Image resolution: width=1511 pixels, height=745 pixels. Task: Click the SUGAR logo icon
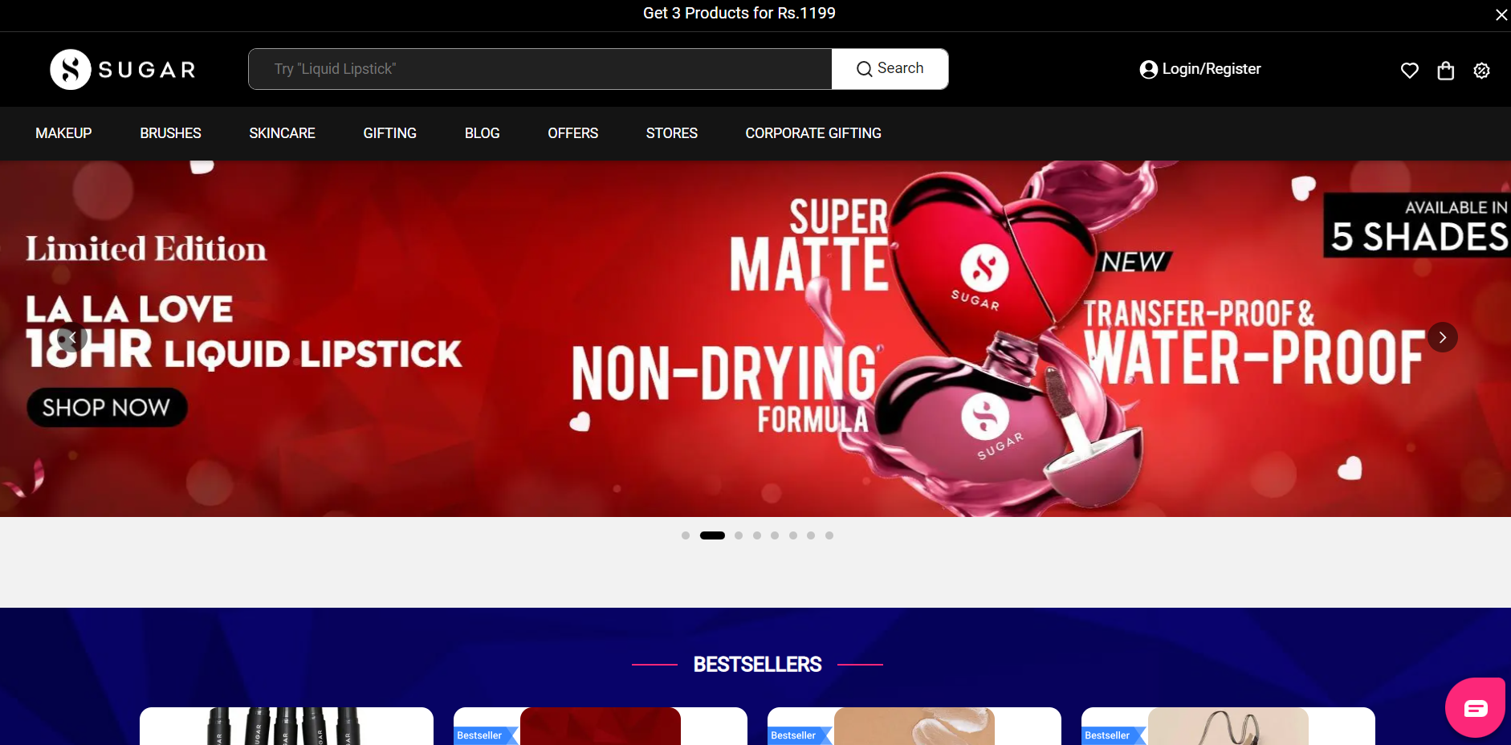click(x=71, y=70)
